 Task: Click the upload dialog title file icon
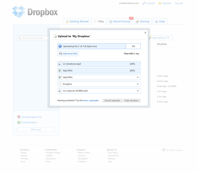point(55,36)
